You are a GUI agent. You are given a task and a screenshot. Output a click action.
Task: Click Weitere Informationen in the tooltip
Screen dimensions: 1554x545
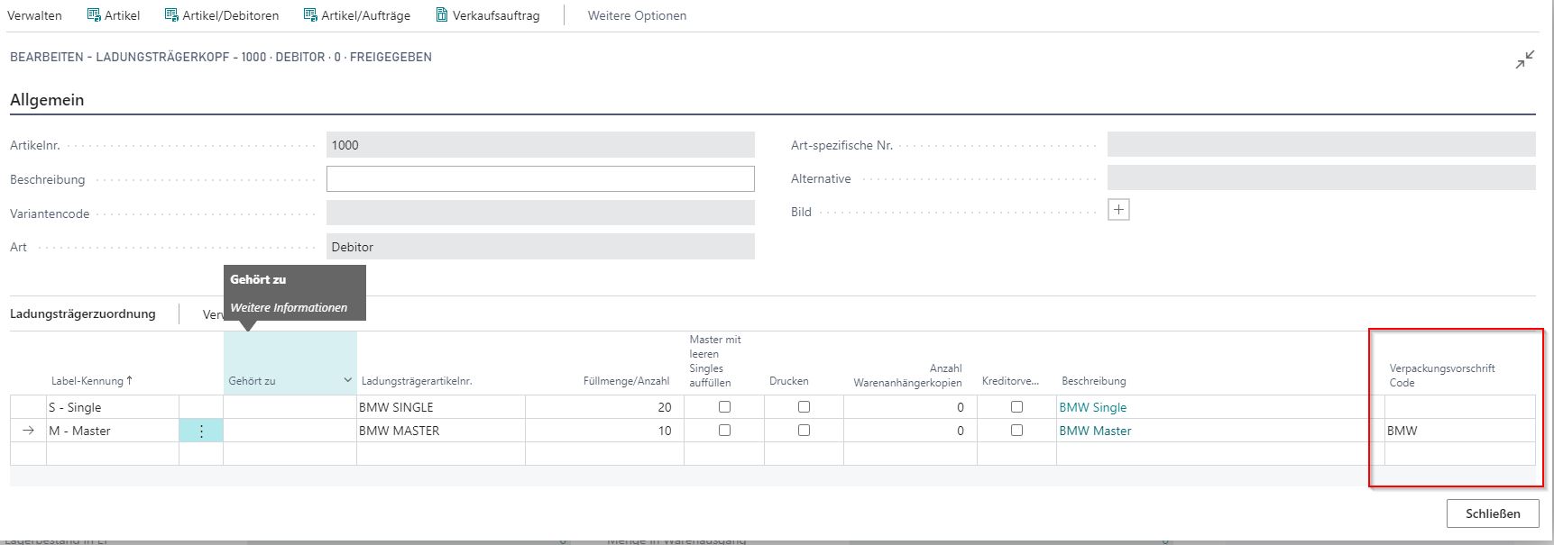[289, 307]
